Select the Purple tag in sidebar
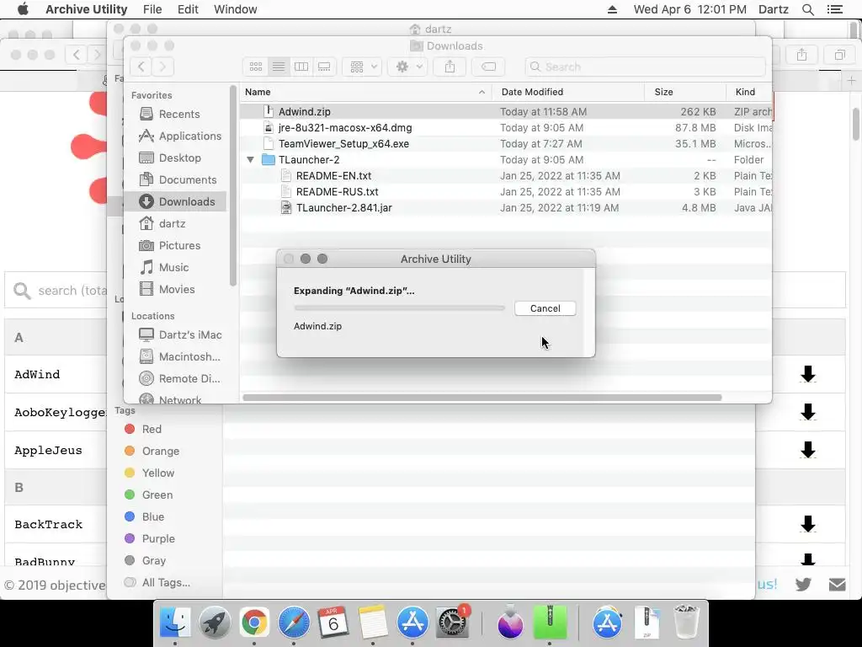 click(150, 538)
